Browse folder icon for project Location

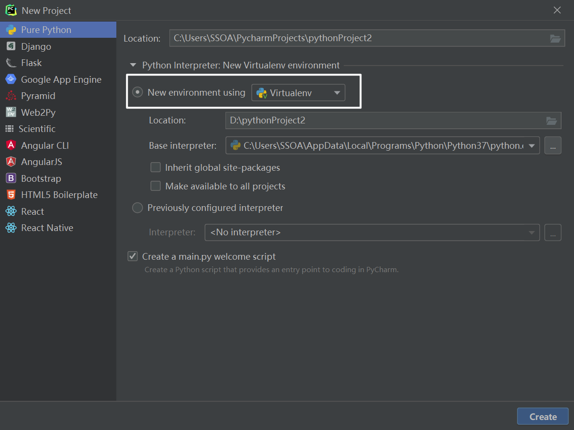(555, 38)
